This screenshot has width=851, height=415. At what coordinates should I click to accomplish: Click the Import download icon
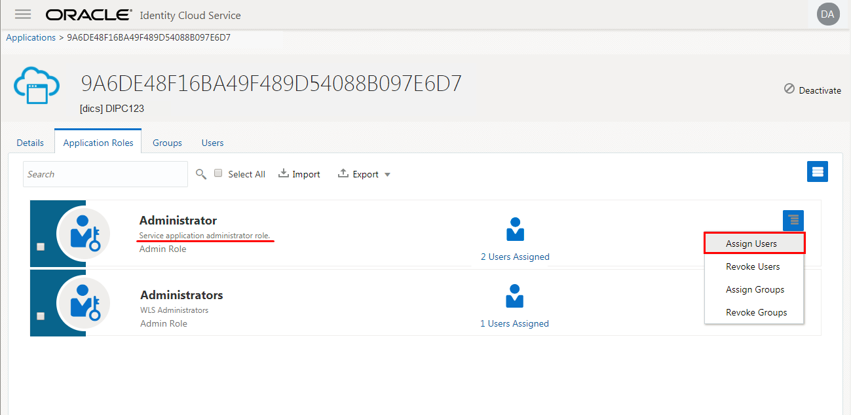click(x=284, y=173)
